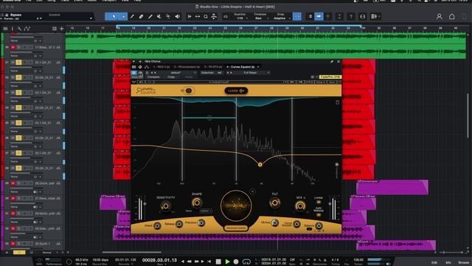The image size is (472, 266).
Task: Add a new track with plus icon
Action: 62,29
